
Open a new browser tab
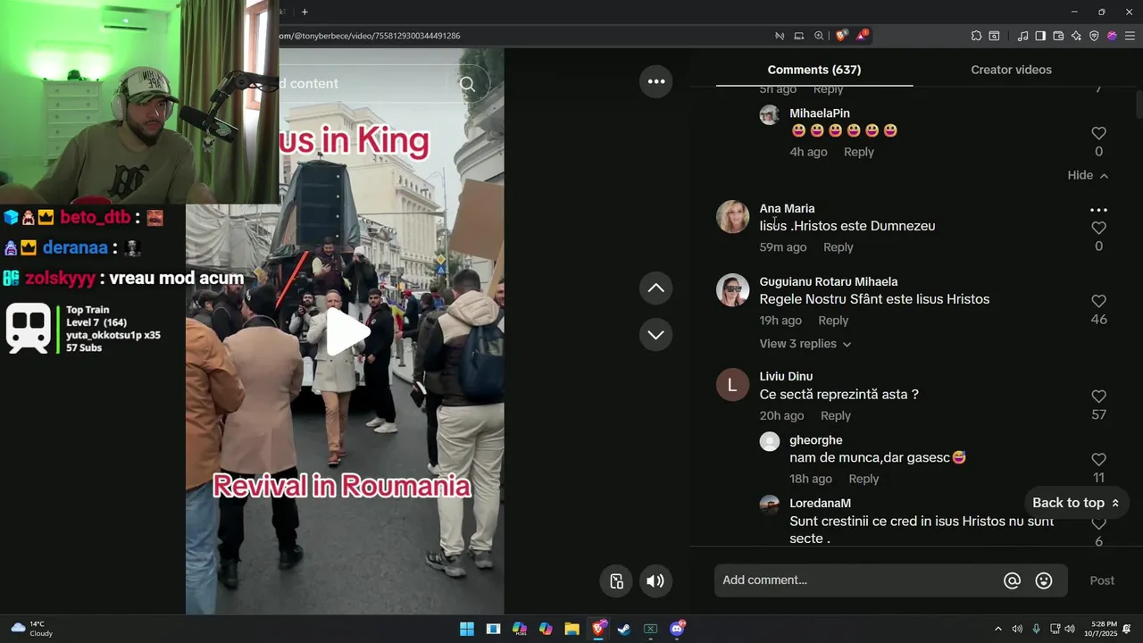pyautogui.click(x=305, y=12)
